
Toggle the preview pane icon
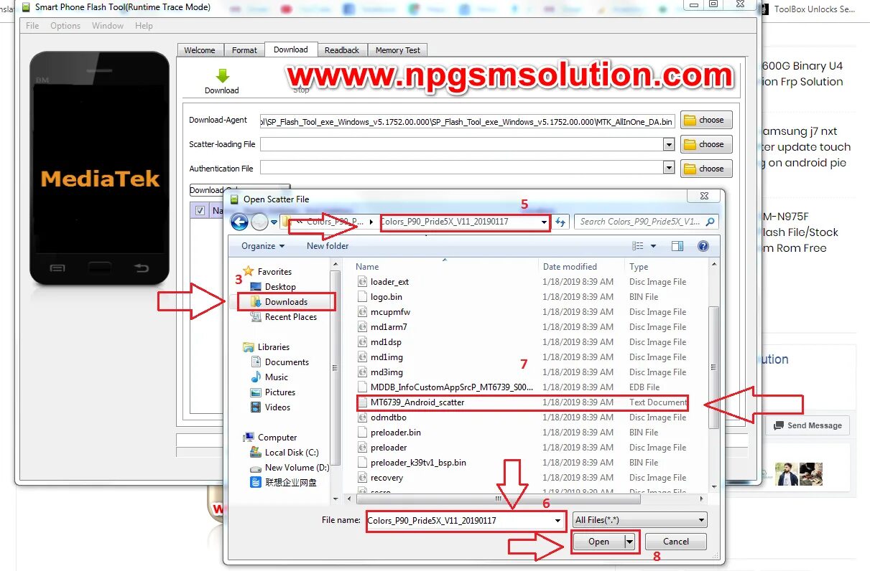pyautogui.click(x=677, y=246)
